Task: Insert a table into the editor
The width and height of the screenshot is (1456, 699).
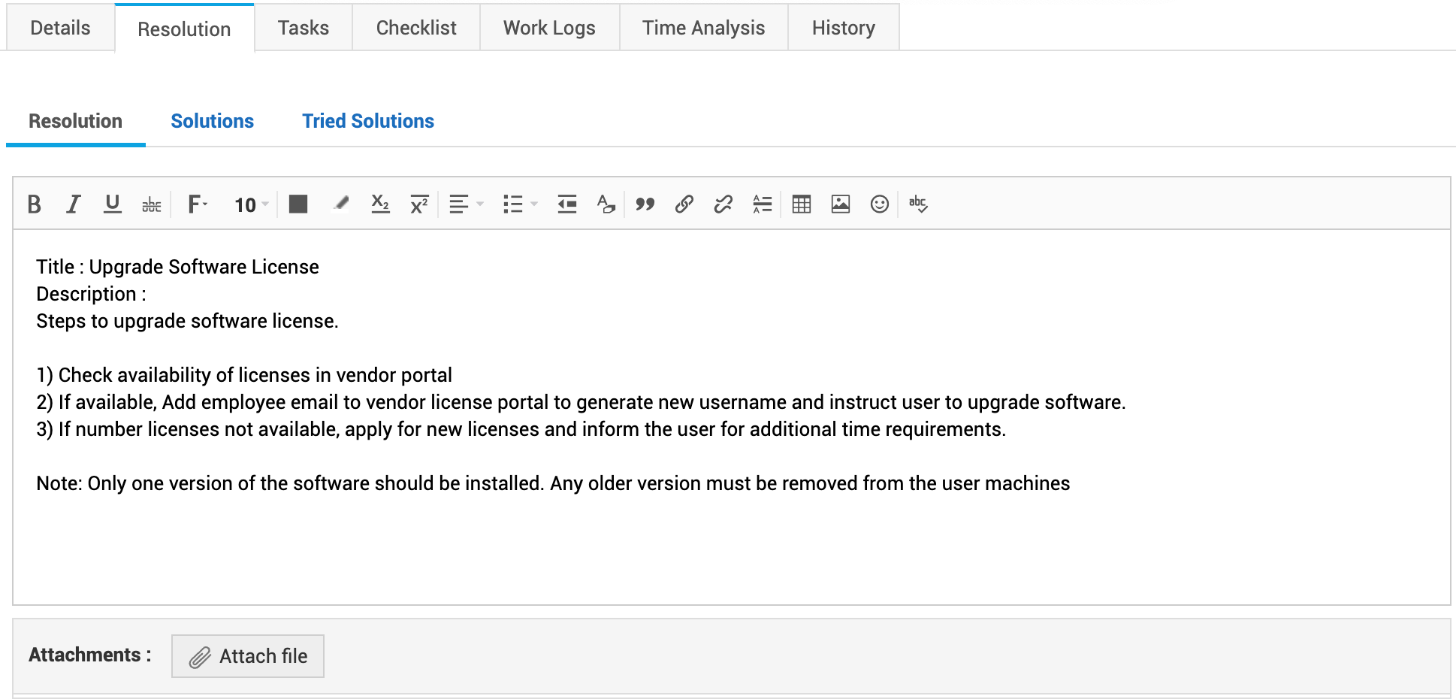Action: coord(802,204)
